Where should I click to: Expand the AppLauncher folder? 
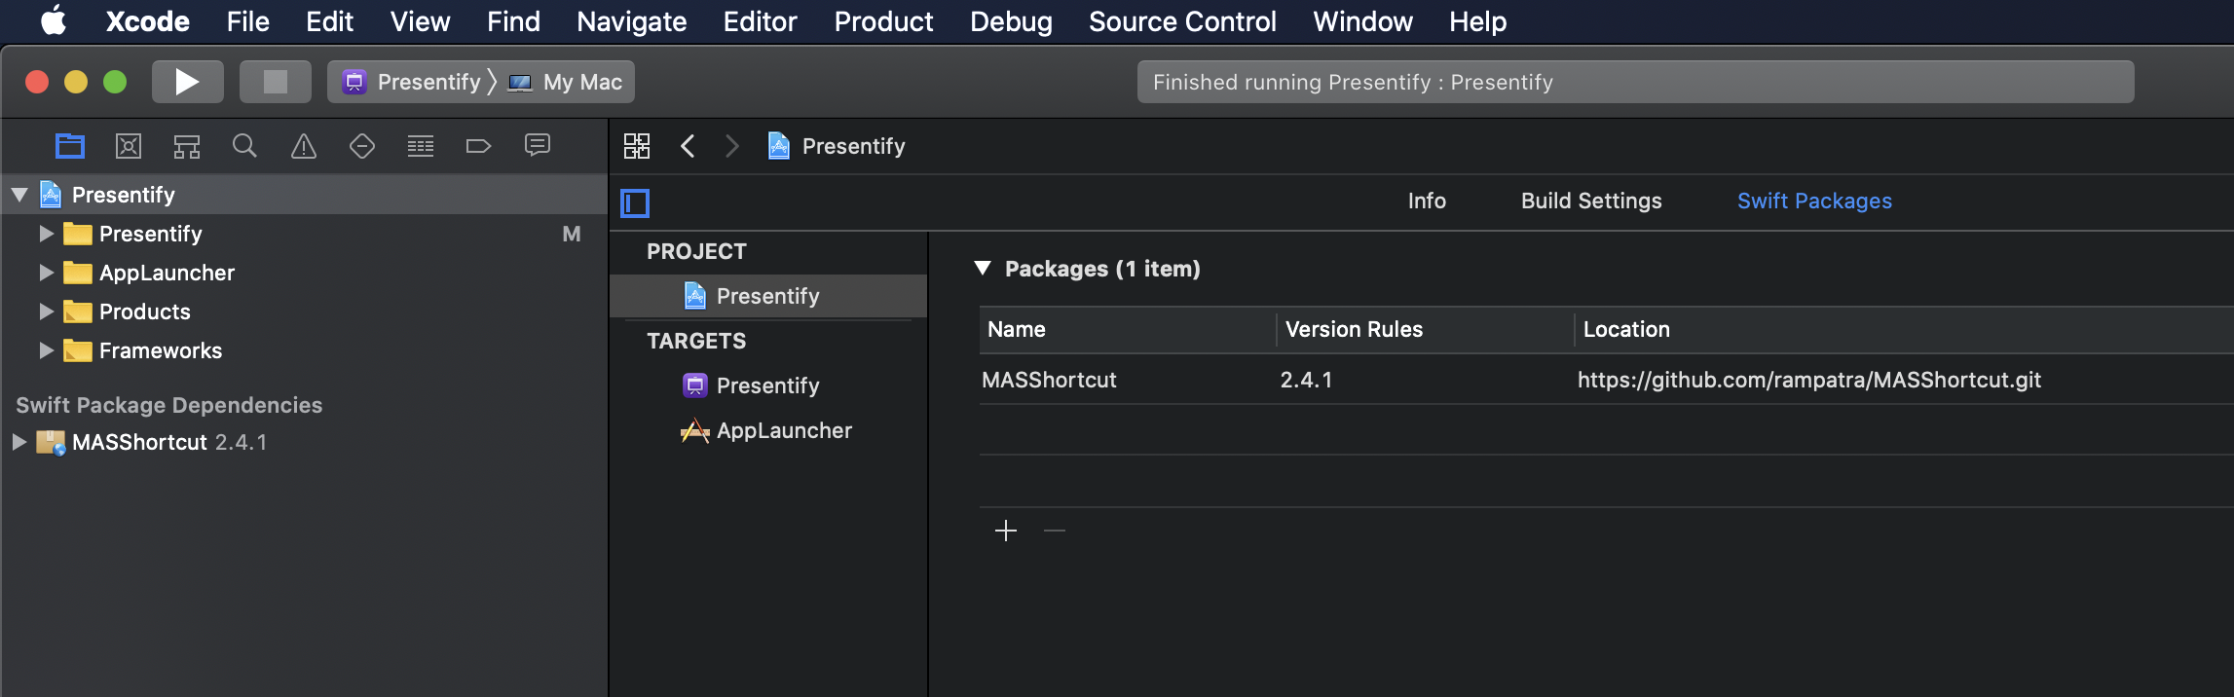46,273
